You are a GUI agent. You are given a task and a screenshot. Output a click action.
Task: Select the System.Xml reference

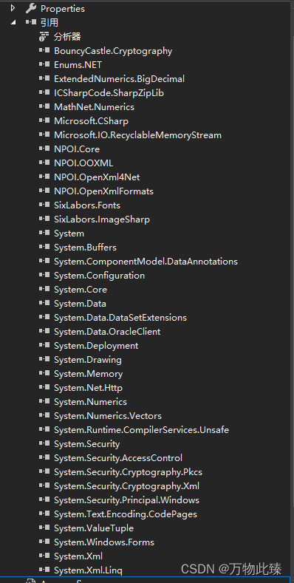click(x=78, y=556)
